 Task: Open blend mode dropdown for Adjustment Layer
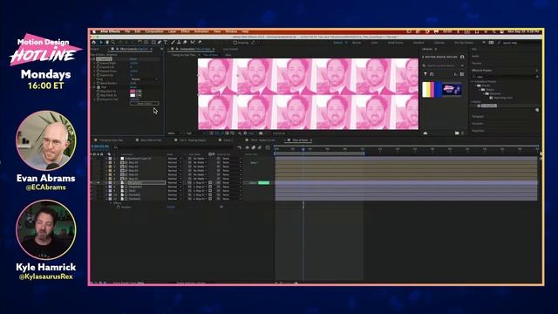174,159
